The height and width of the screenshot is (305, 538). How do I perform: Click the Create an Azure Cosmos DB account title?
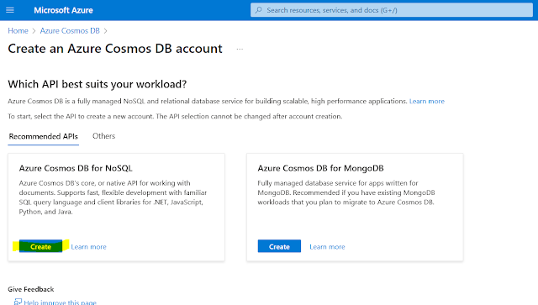(x=115, y=49)
